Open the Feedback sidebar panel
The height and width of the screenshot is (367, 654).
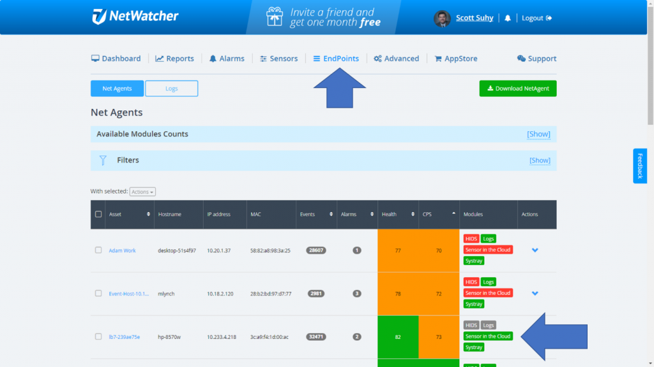pyautogui.click(x=639, y=166)
